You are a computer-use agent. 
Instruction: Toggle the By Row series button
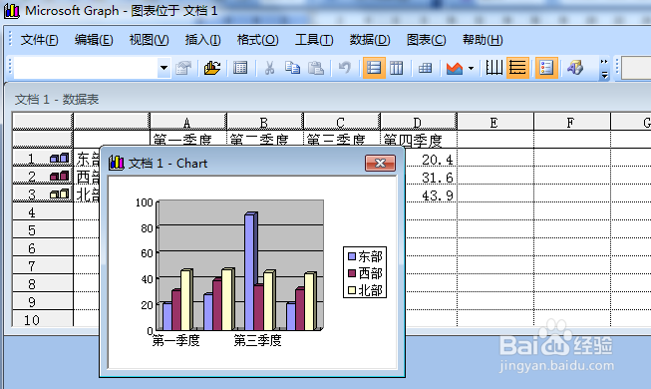(374, 68)
